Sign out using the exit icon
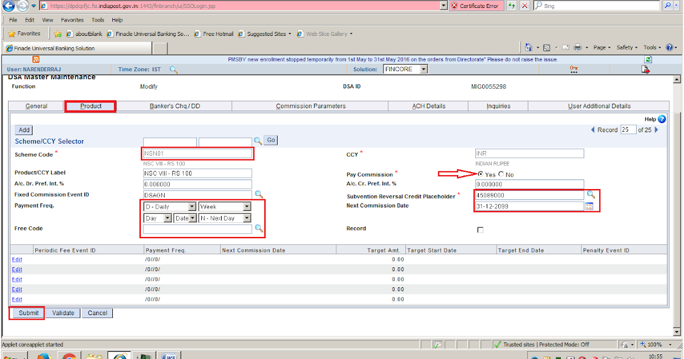Image resolution: width=684 pixels, height=359 pixels. coord(645,69)
